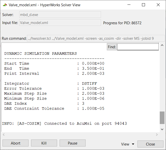
Task: Click the log's vertical scrollbar up arrow
Action: [x=162, y=45]
